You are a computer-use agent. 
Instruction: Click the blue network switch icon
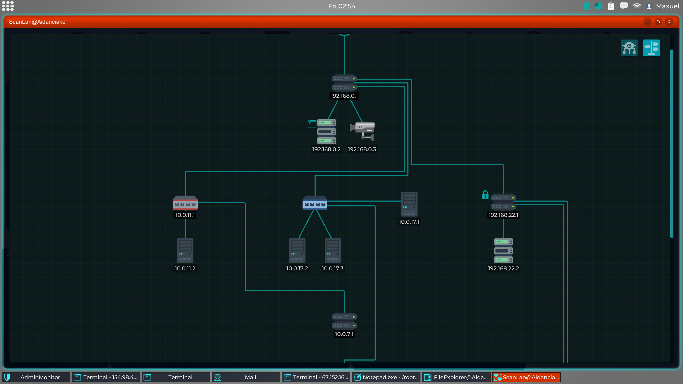coord(315,203)
